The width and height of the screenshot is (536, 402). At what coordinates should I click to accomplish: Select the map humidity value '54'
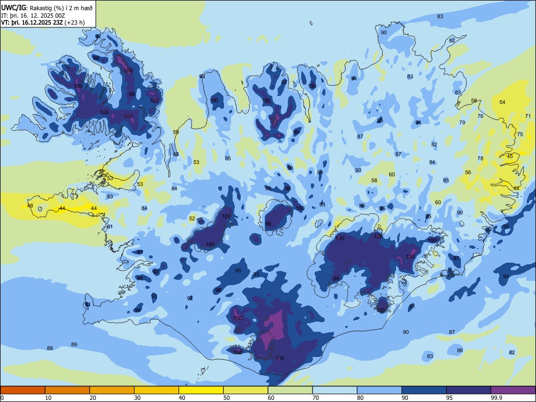502,102
